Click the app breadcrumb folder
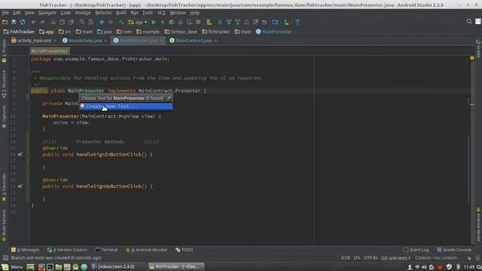 point(47,32)
